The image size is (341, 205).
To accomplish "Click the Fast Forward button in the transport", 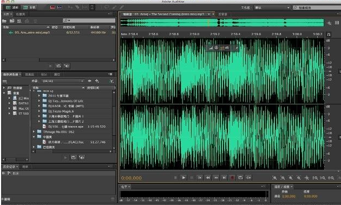I will [216, 177].
